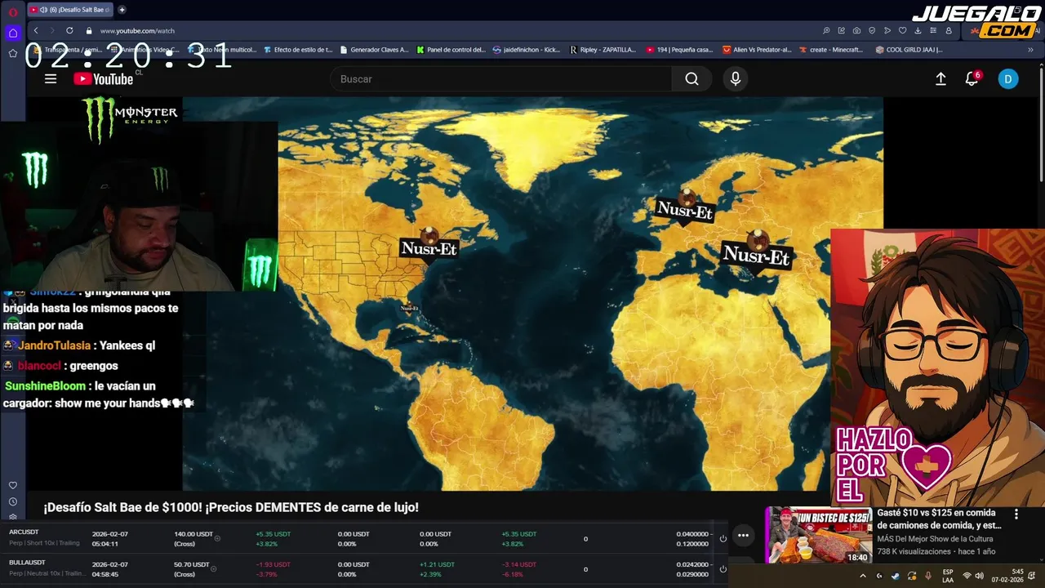The image size is (1045, 588).
Task: Open '194 | Pequeña casa...' bookmark
Action: point(679,49)
